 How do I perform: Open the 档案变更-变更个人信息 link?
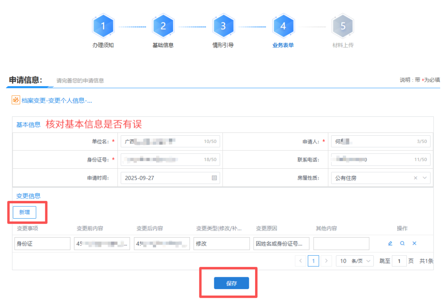coord(56,101)
